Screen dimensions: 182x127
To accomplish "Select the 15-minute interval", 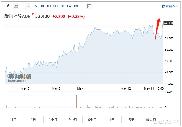I will (x=35, y=6).
